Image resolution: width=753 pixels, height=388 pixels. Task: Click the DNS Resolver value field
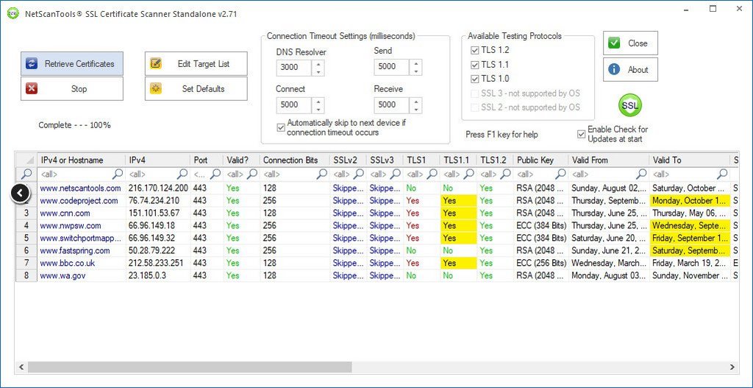pos(294,67)
